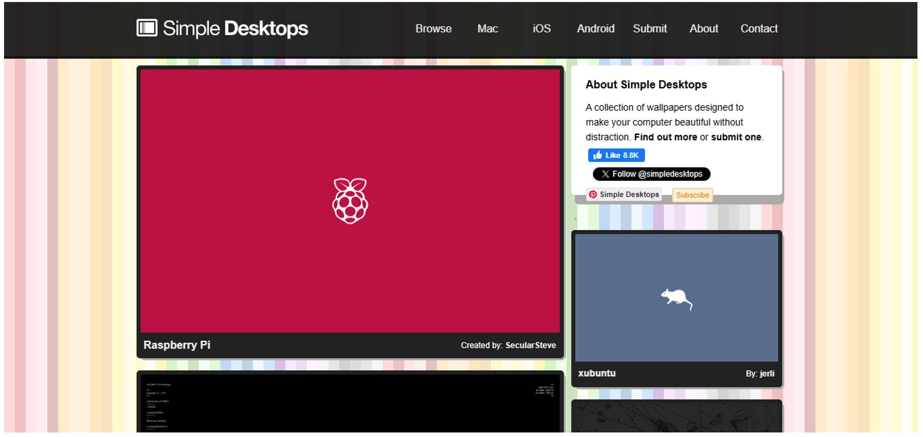Open the xubuntu wallpaper thumbnail

[x=676, y=297]
